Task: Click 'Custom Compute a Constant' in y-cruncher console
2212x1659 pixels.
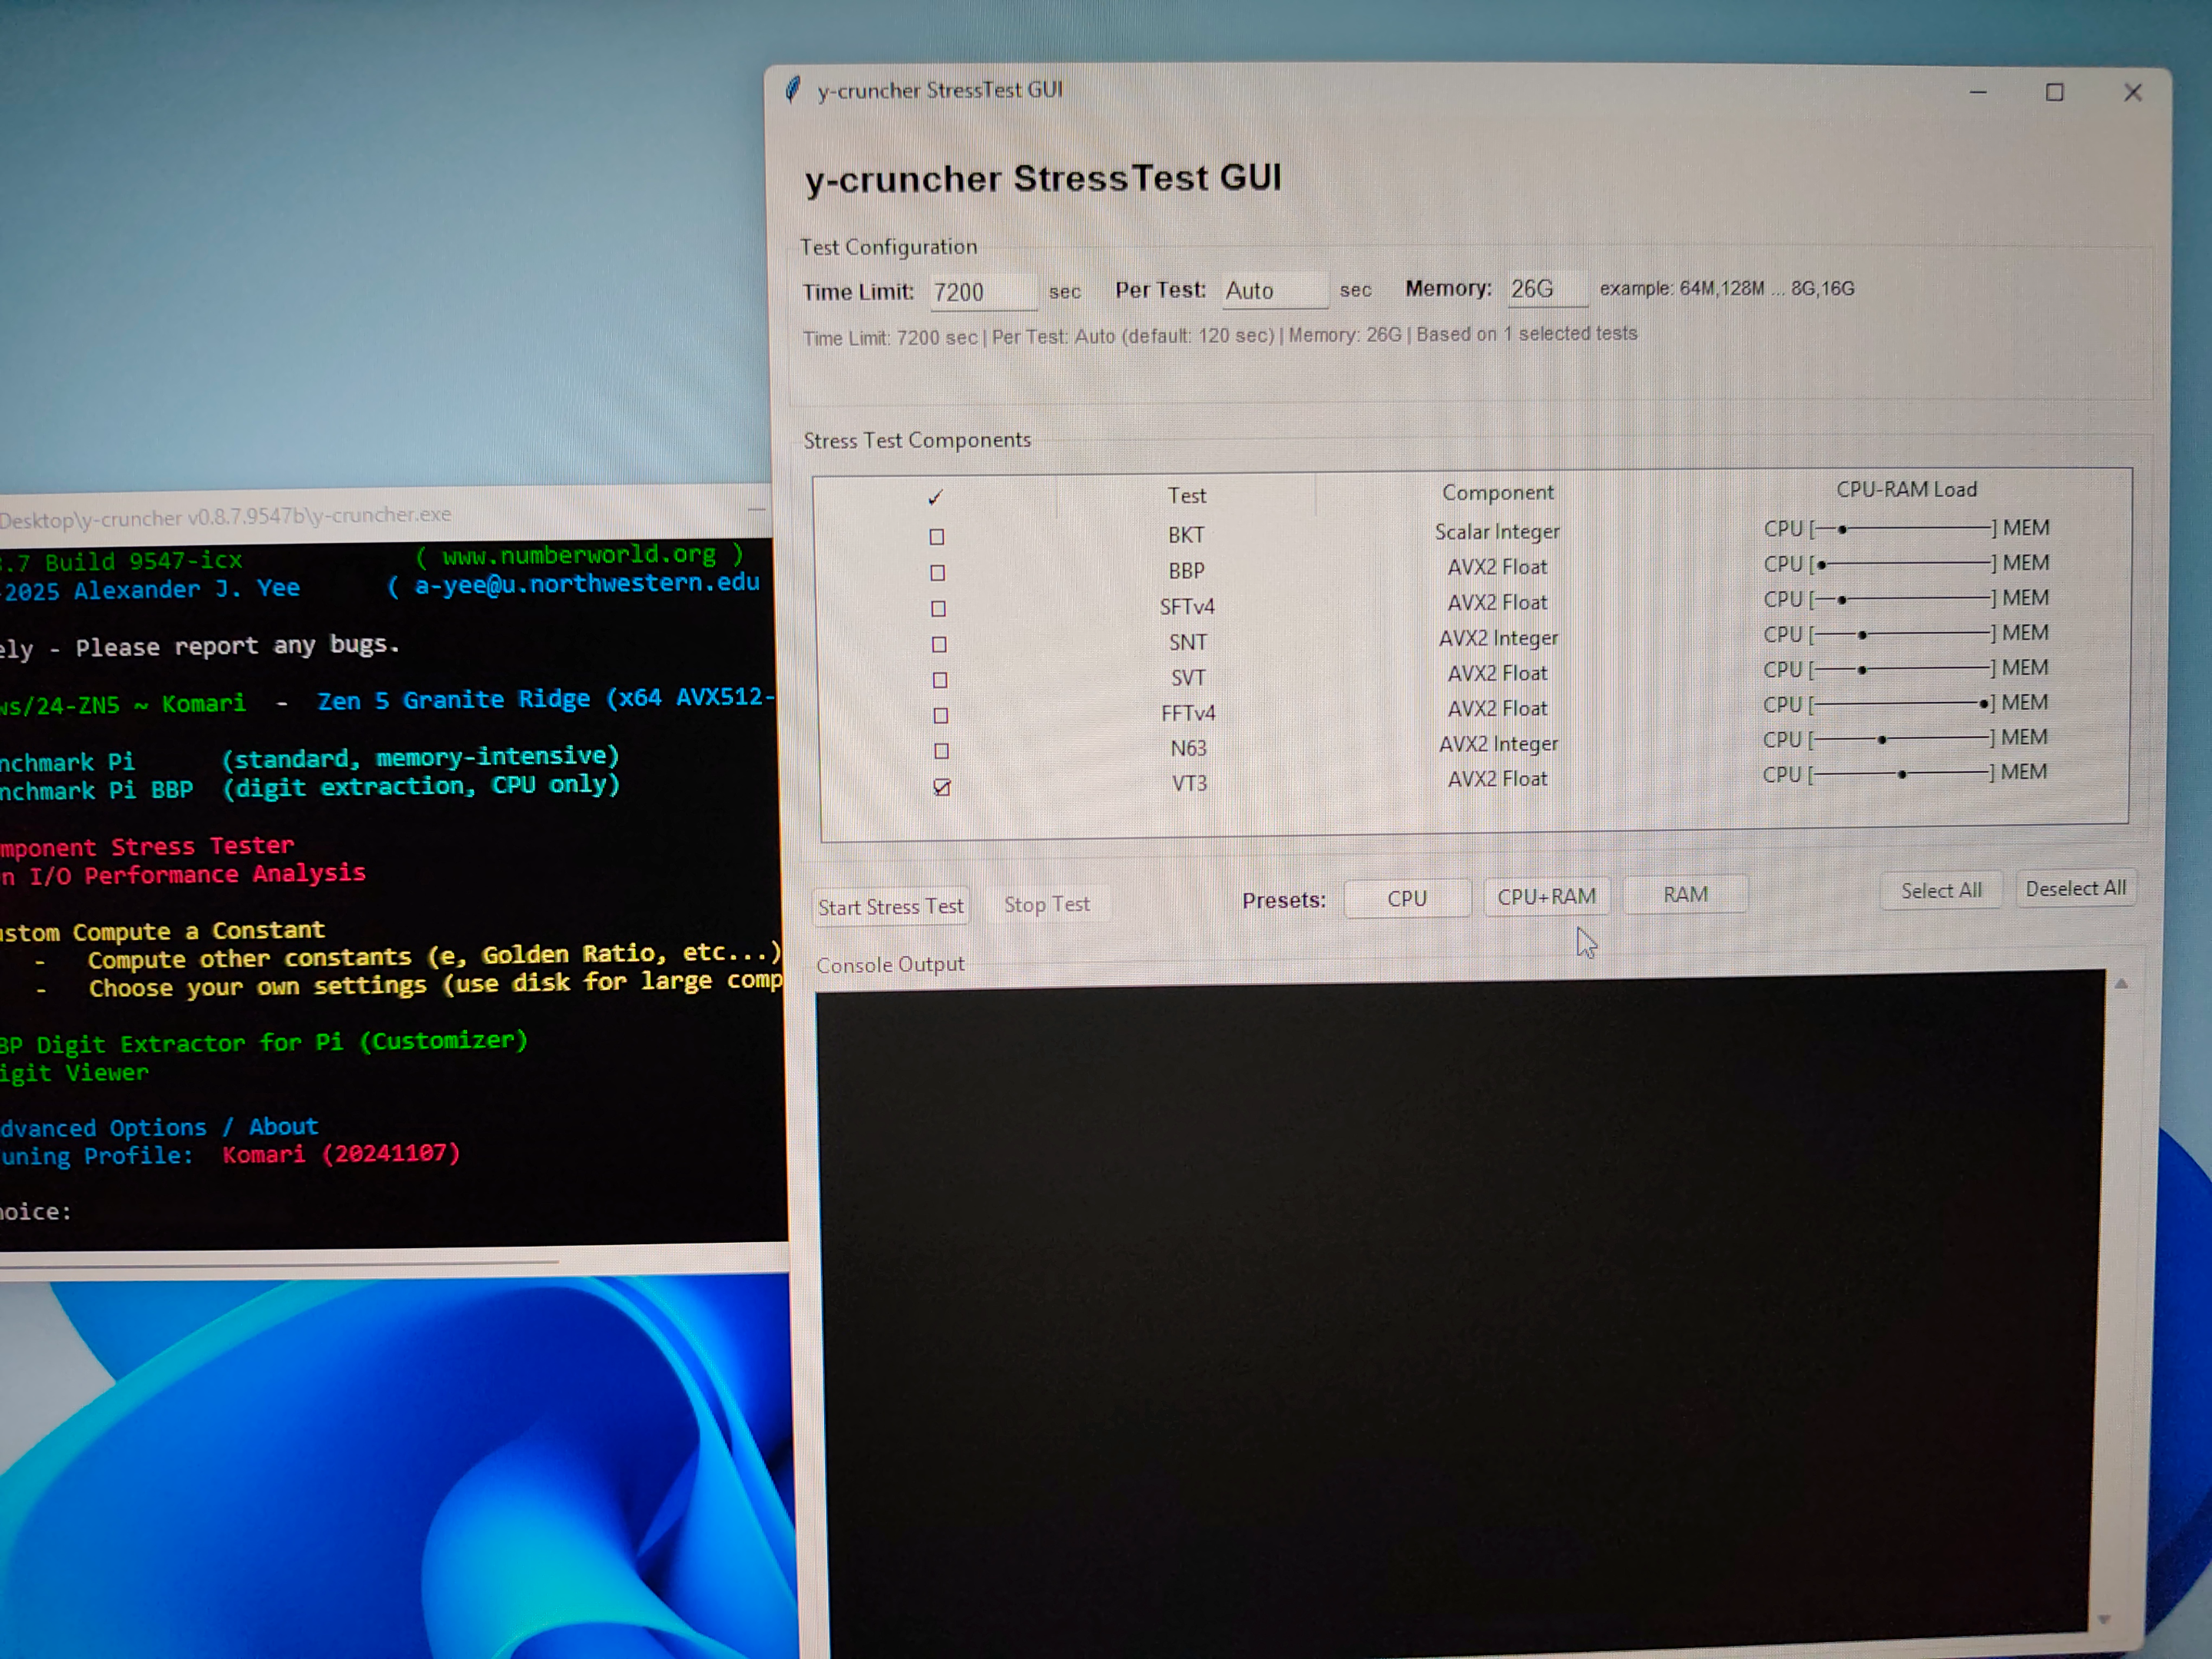Action: tap(162, 931)
